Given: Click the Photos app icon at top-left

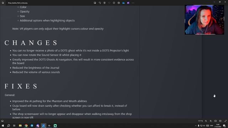Looking at the screenshot, I should pyautogui.click(x=3, y=3).
